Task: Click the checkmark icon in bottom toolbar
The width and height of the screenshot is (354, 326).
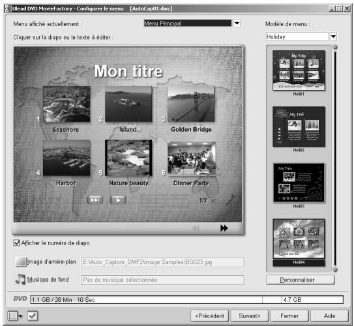Action: 33,316
